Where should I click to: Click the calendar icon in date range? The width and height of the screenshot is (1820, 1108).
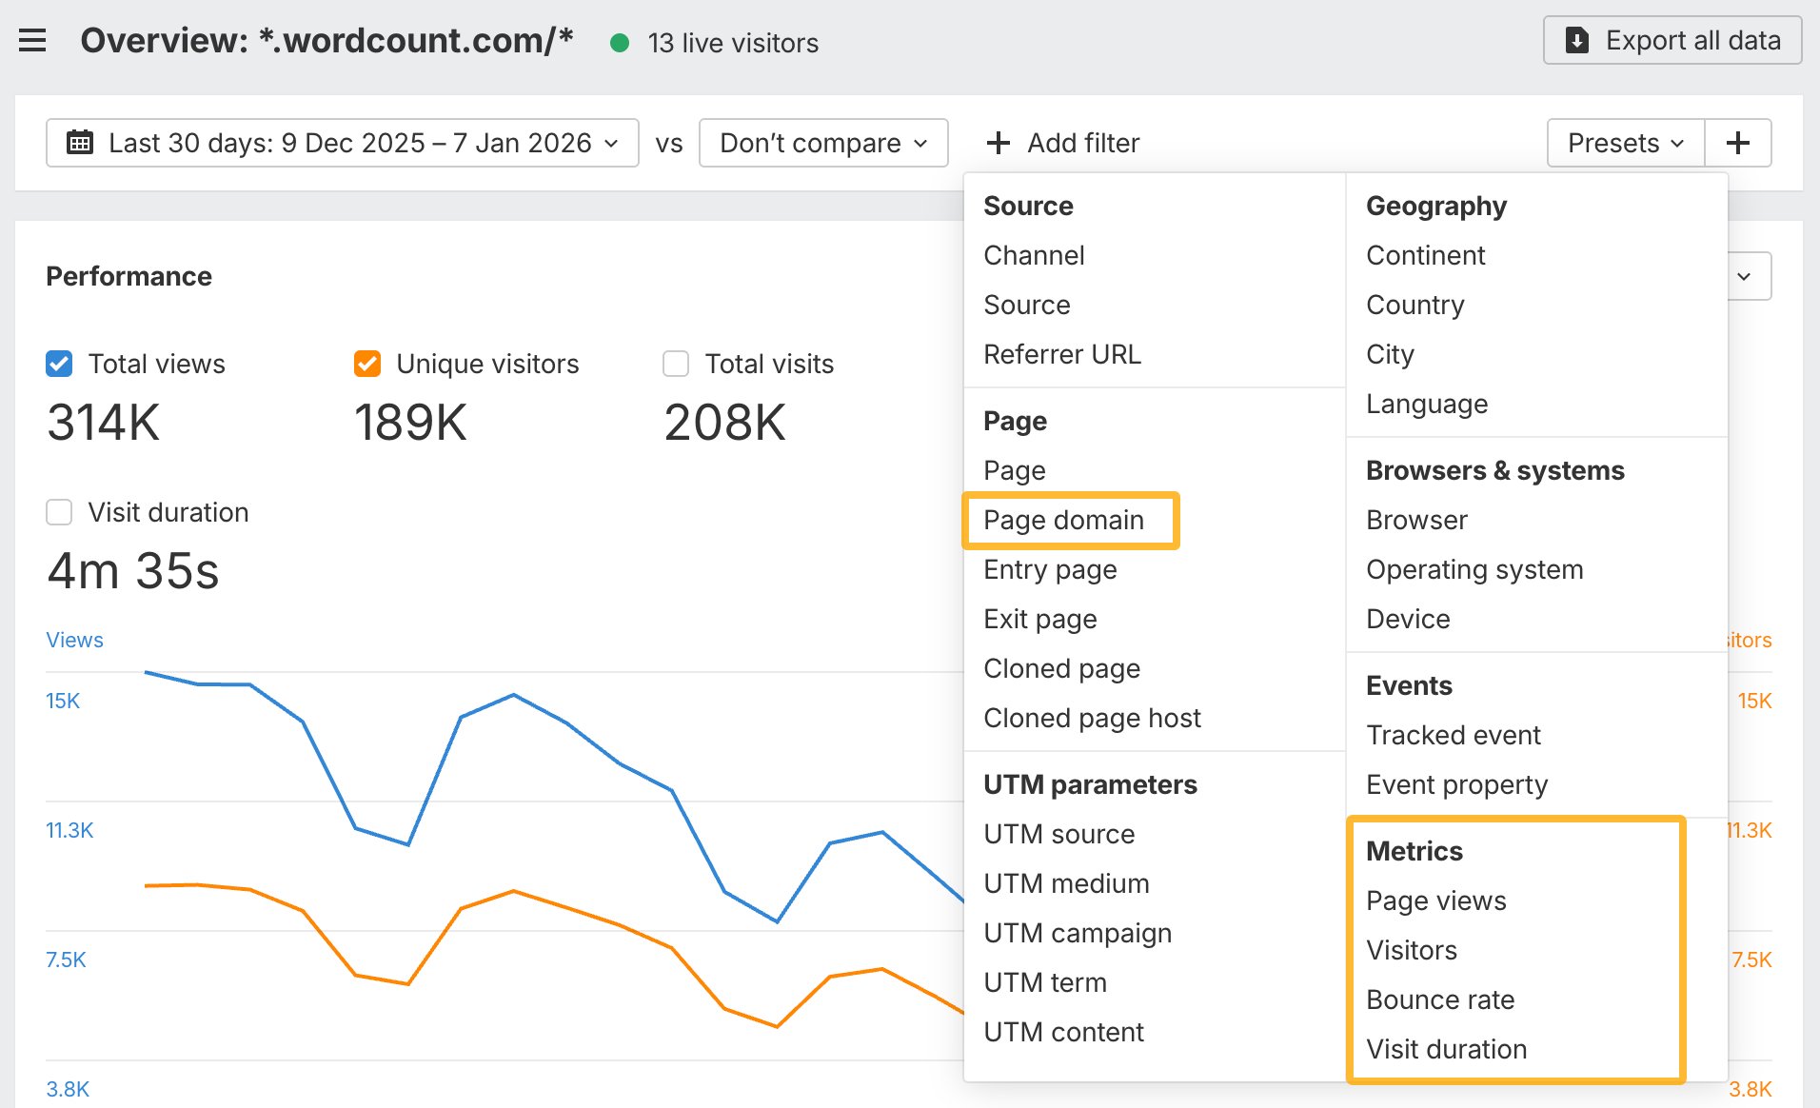tap(80, 143)
